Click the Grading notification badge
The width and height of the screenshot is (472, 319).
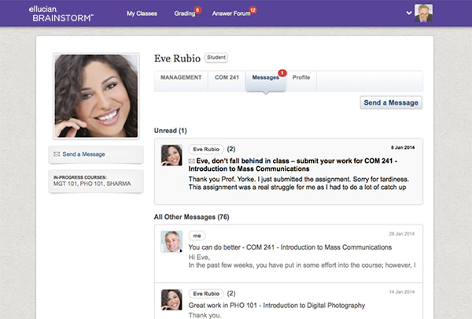click(197, 10)
